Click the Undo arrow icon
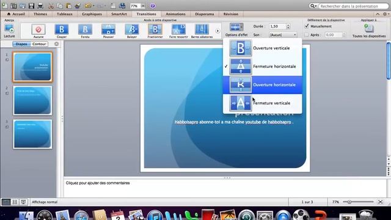This screenshot has height=220, width=391. (88, 5)
